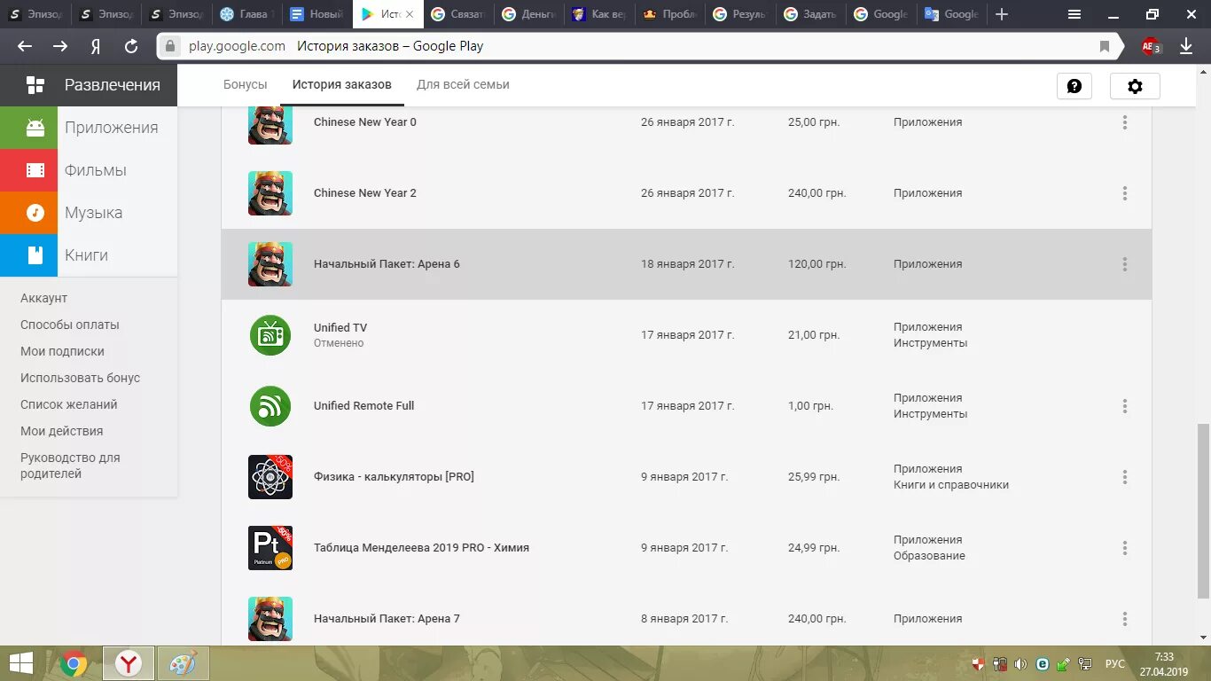The width and height of the screenshot is (1211, 681).
Task: Open Способы оплаты link
Action: tap(70, 325)
